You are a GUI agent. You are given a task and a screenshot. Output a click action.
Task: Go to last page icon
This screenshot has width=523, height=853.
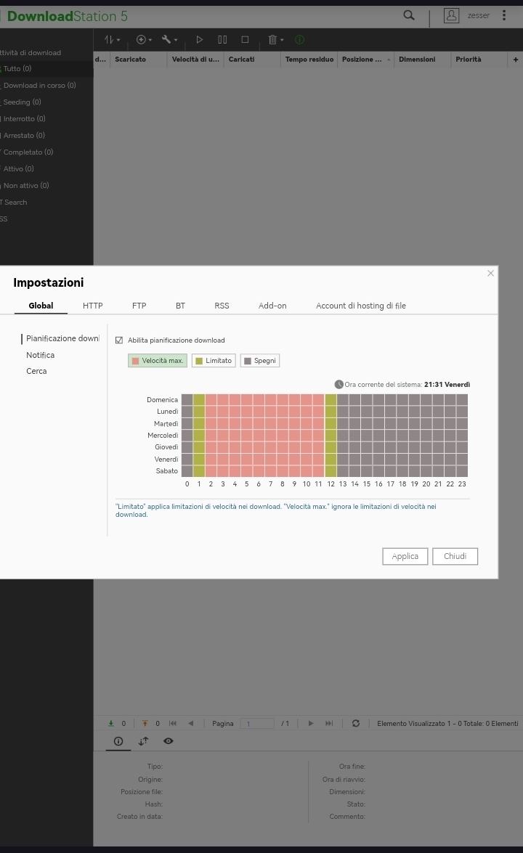pos(329,724)
